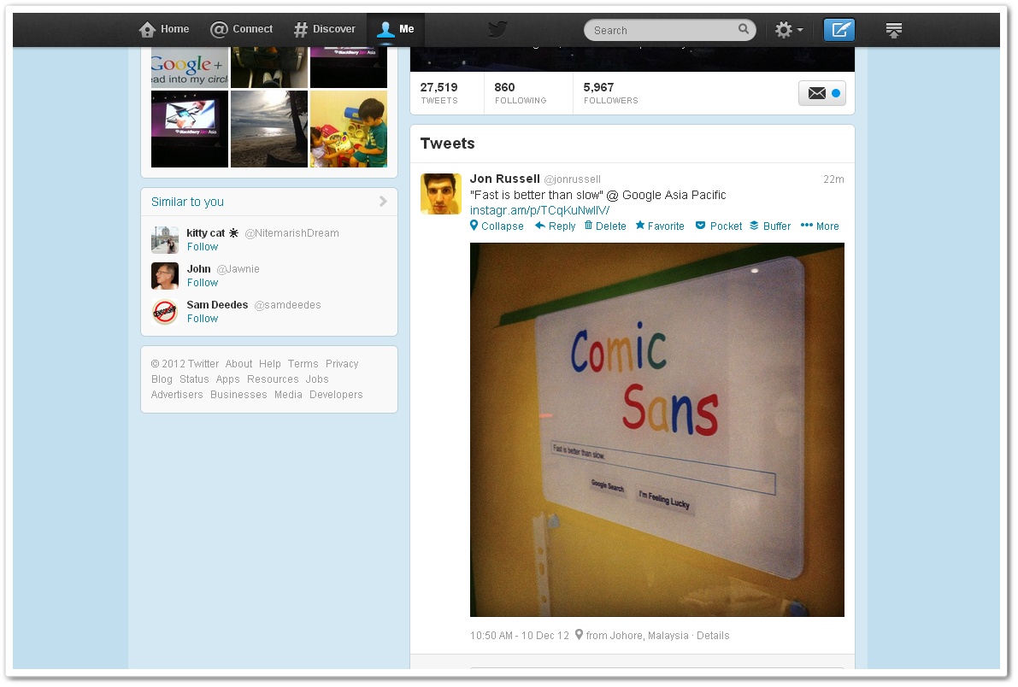Open the Media footer link
Viewport: 1018px width, 687px height.
[x=288, y=395]
